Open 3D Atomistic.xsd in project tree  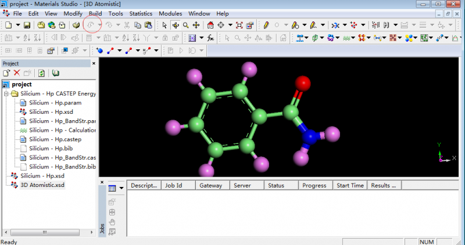point(42,185)
